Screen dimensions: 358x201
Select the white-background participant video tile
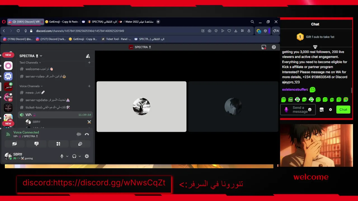pyautogui.click(x=142, y=106)
